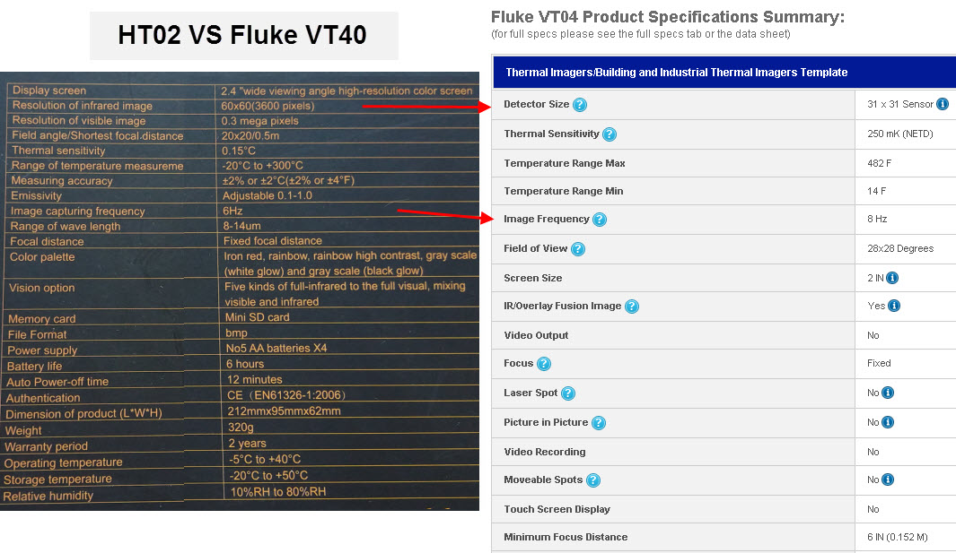Open the help icon next to Thermal Sensitivity

610,134
